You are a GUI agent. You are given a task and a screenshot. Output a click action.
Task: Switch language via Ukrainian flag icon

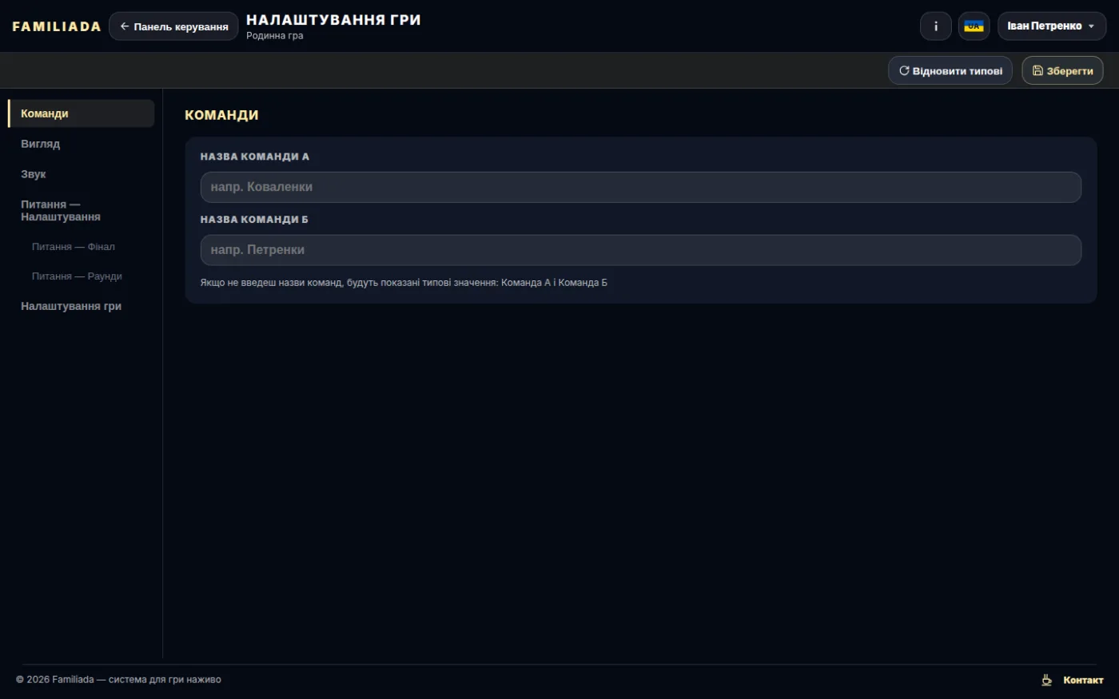[974, 26]
